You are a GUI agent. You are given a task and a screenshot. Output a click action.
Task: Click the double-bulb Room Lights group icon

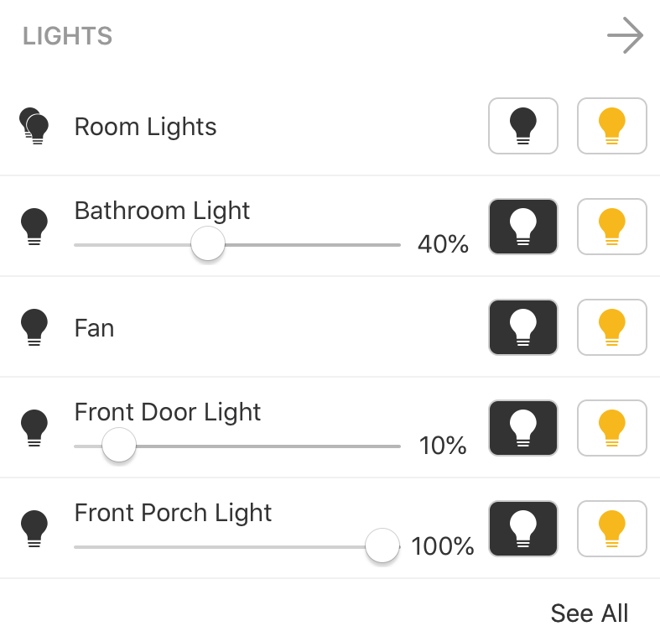[34, 126]
